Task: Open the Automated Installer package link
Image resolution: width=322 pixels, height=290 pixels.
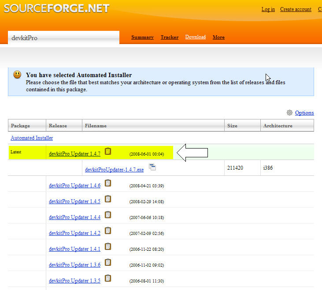Action: coord(32,138)
